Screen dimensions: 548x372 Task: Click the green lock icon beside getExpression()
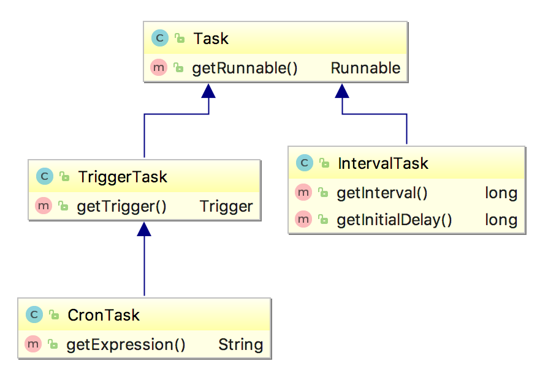[53, 344]
